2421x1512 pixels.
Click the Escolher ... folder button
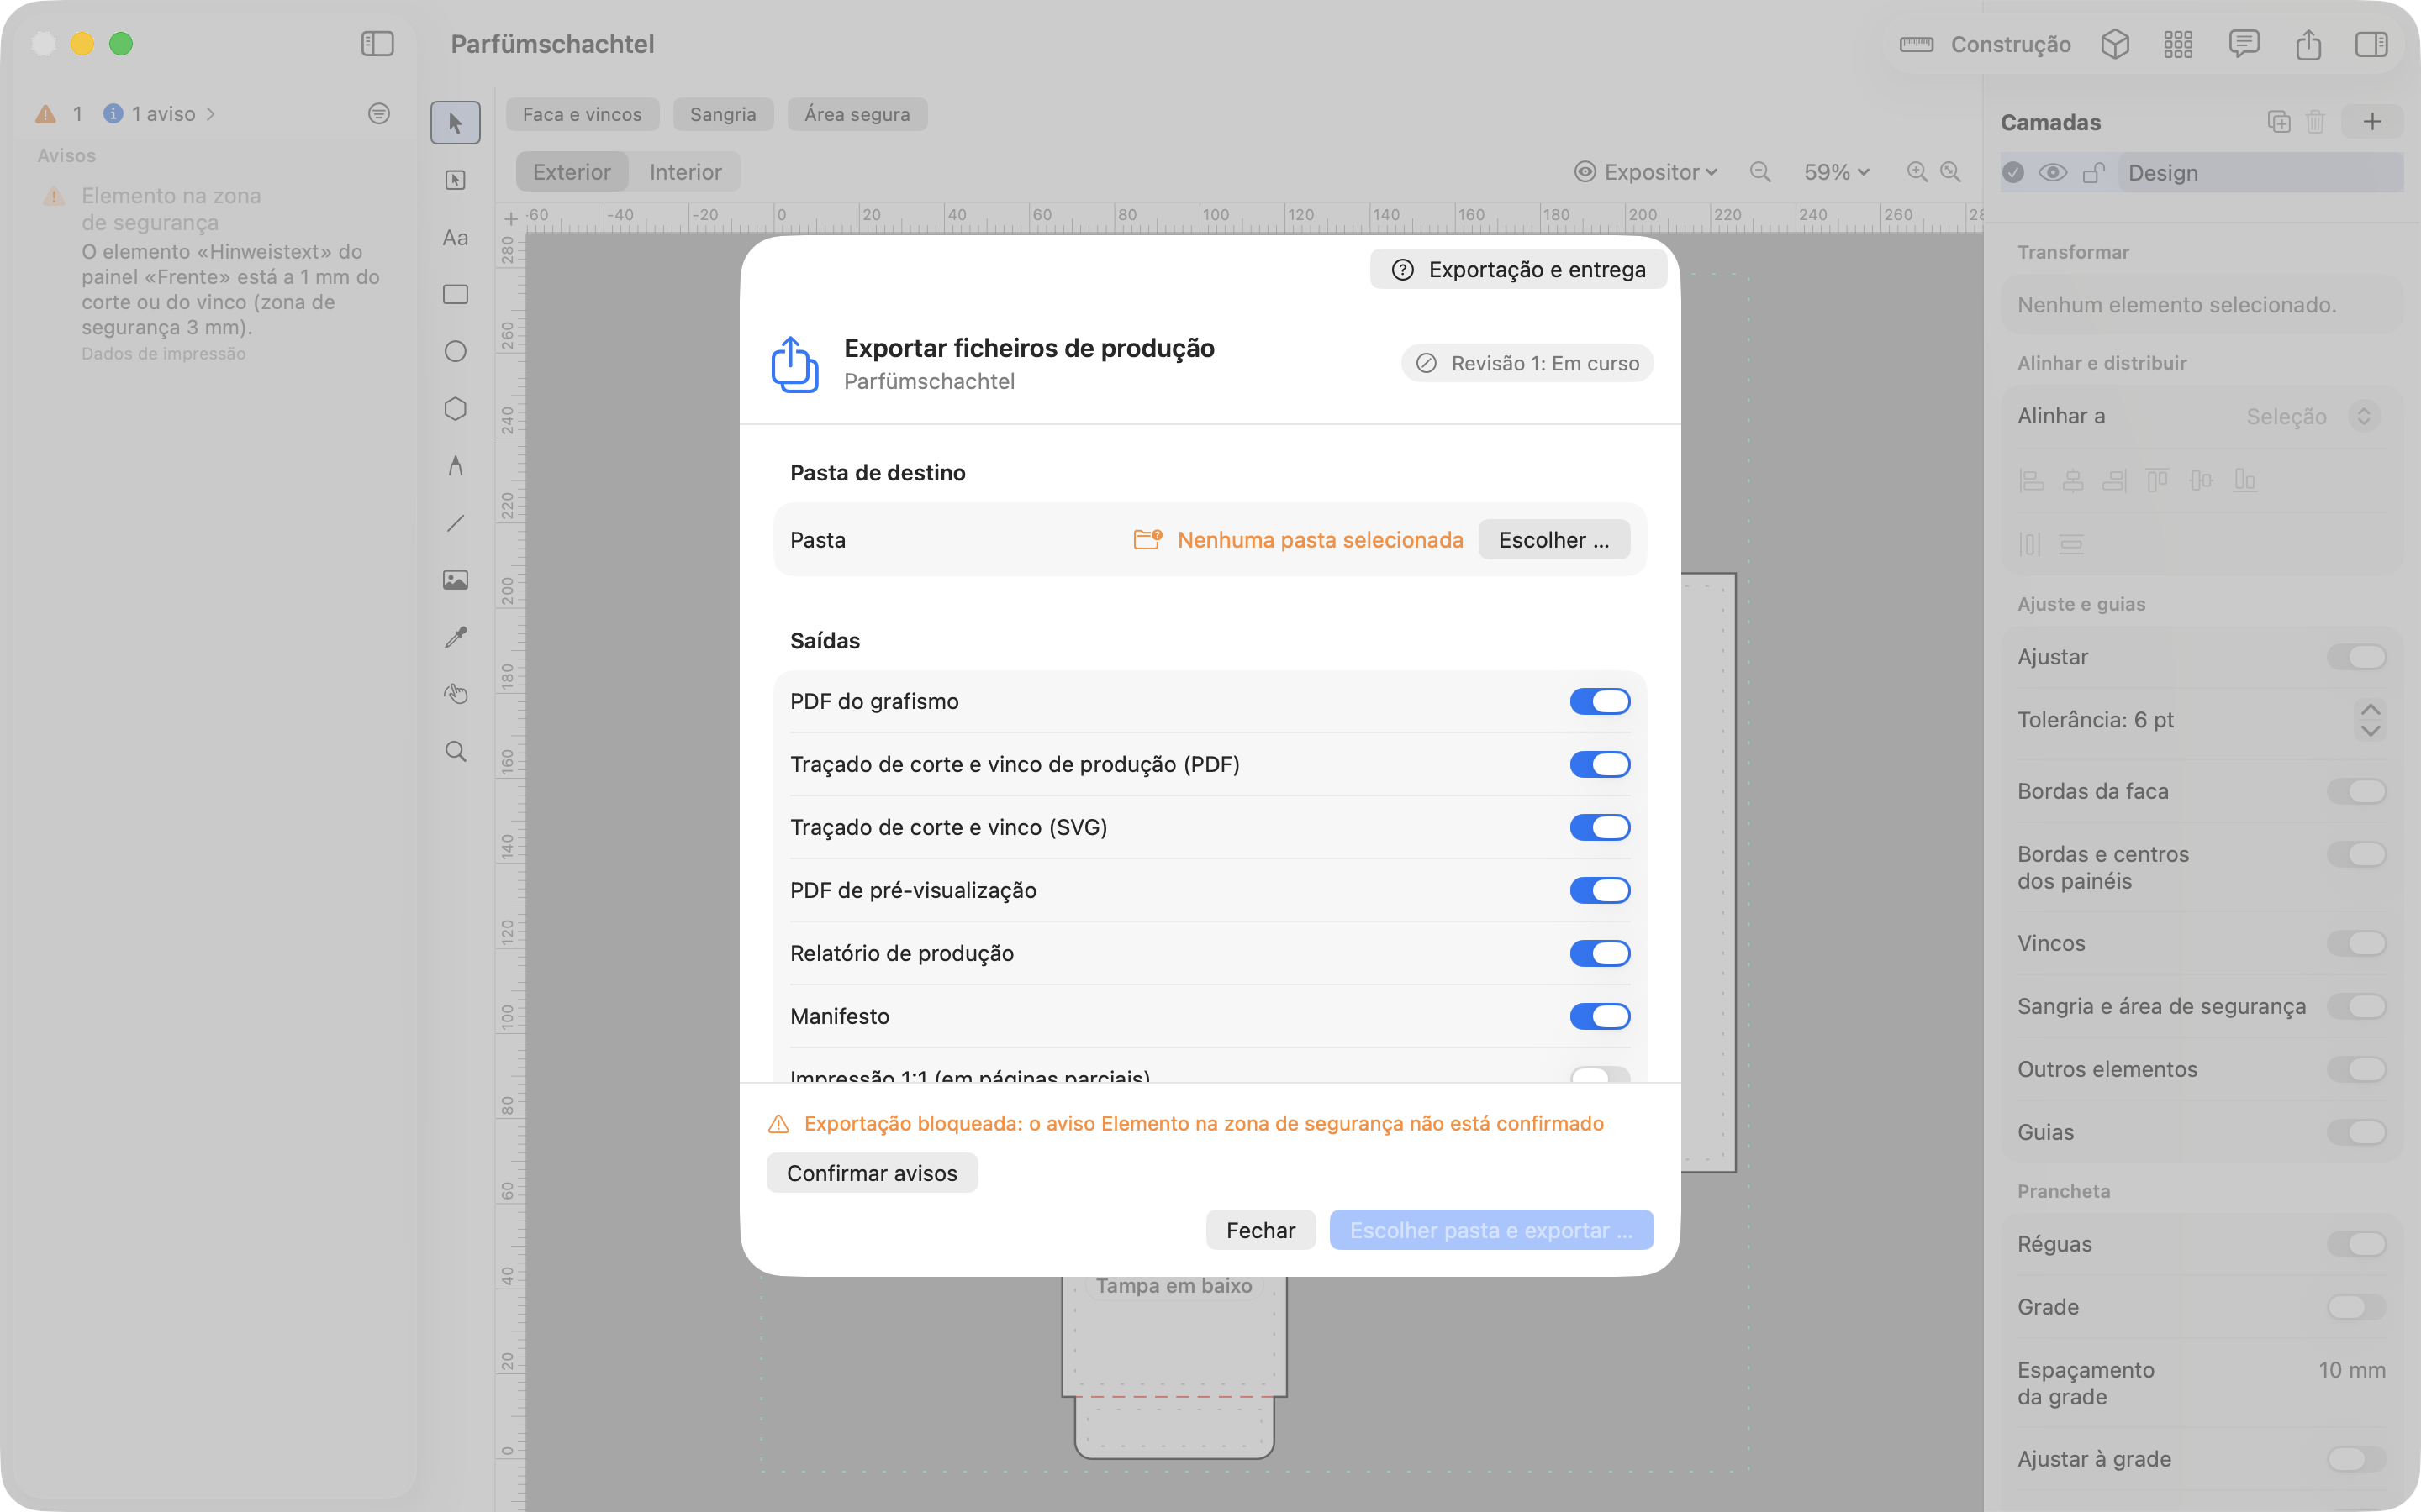tap(1553, 540)
